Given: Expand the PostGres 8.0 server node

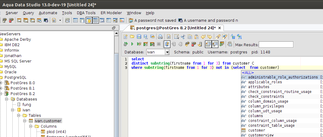Looking at the screenshot, I should [1, 83].
